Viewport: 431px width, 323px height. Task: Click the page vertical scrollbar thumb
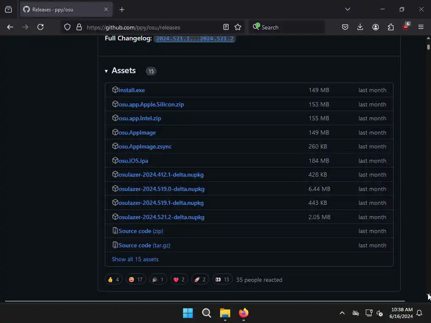(428, 47)
